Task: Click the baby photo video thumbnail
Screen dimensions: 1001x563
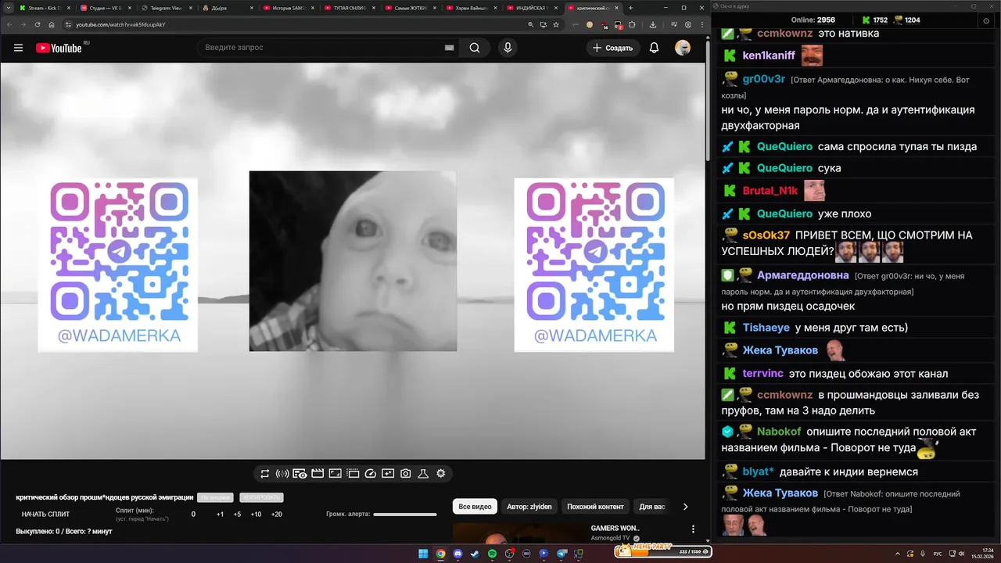Action: tap(353, 261)
